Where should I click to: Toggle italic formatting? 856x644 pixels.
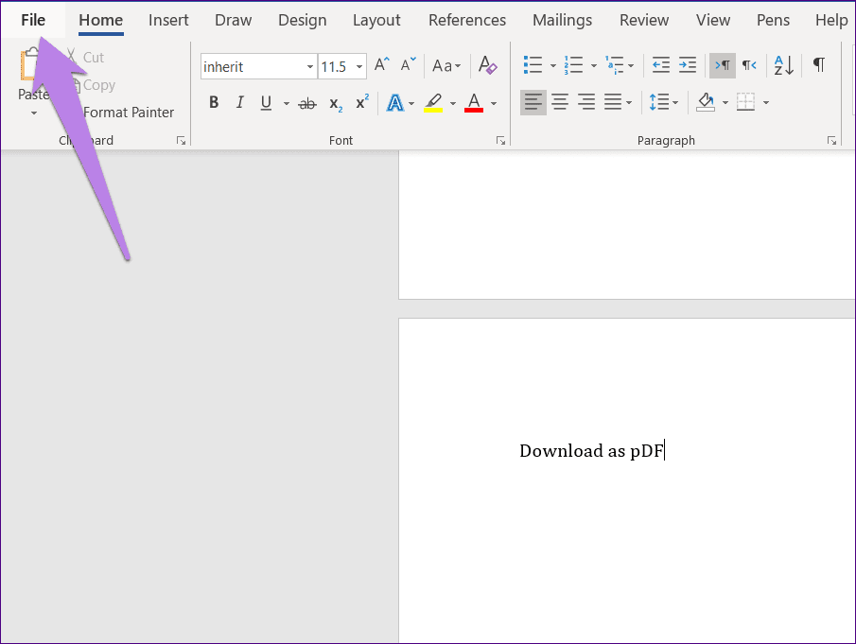[x=239, y=102]
